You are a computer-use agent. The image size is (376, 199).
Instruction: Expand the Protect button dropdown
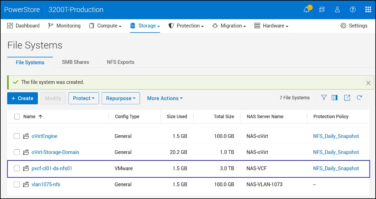tap(84, 98)
